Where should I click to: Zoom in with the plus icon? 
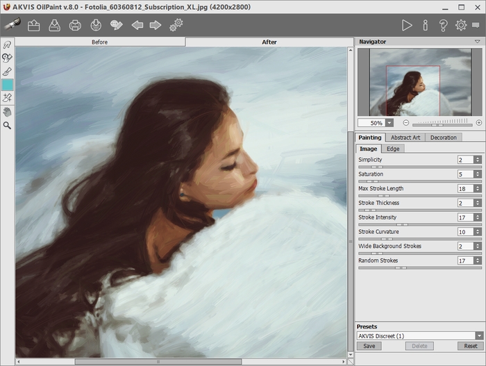(x=478, y=123)
